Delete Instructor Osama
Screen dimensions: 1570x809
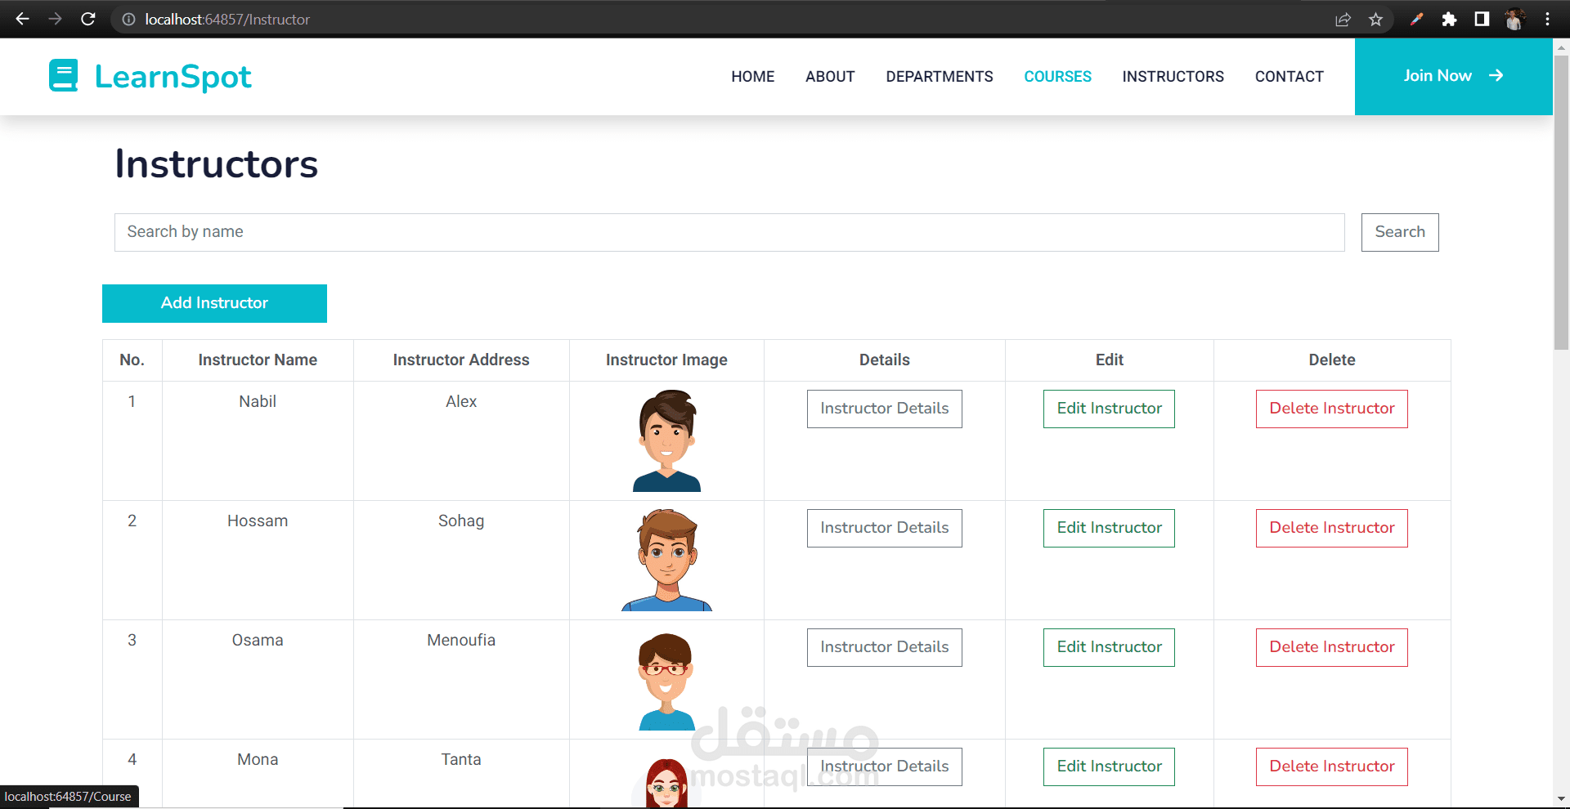(1332, 647)
